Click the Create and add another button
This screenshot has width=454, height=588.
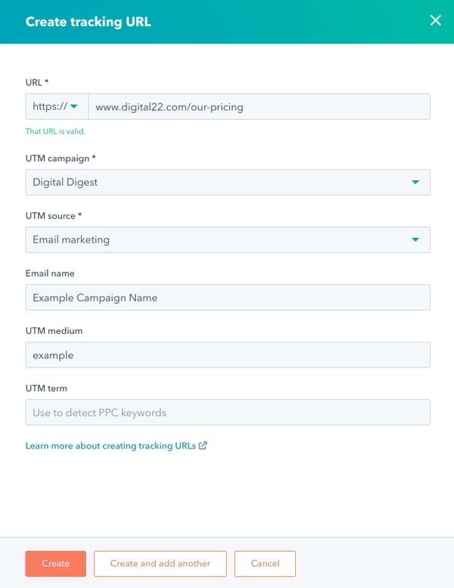(x=160, y=563)
